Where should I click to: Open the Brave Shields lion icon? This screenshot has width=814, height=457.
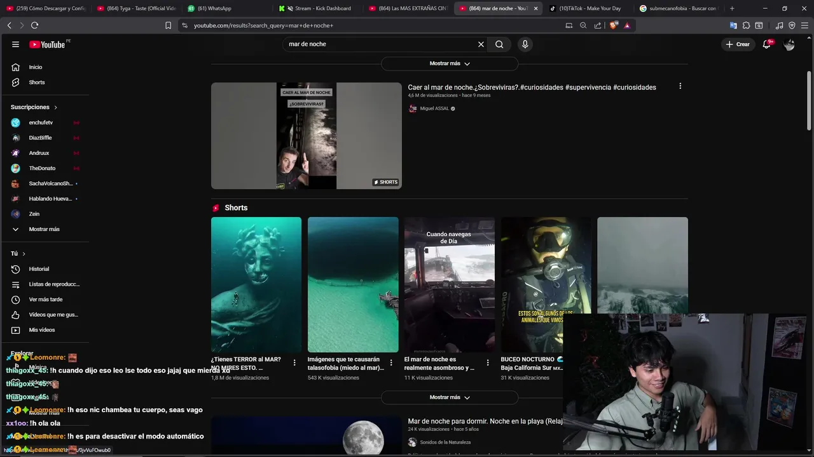(613, 25)
